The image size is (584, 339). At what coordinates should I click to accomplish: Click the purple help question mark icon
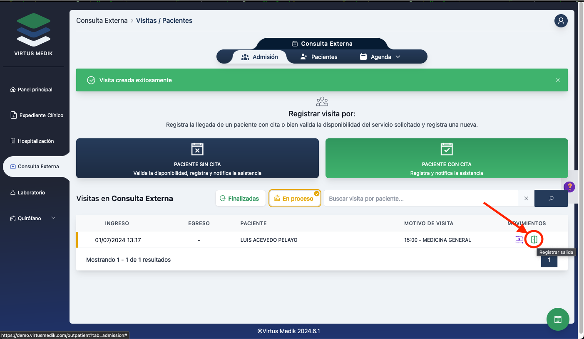569,187
